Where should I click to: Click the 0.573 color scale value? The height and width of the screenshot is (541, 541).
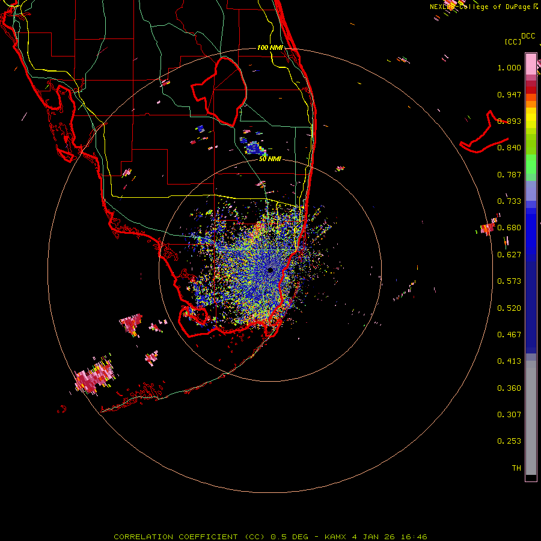509,281
